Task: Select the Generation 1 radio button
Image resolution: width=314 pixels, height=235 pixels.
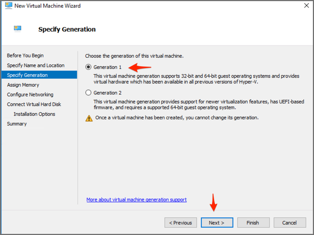Action: tap(88, 67)
